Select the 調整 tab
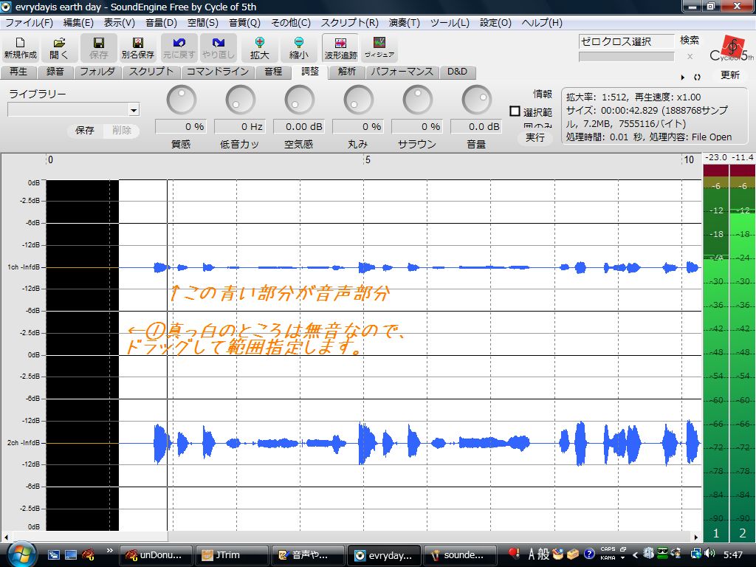Screen dimensions: 756x567 (310, 72)
